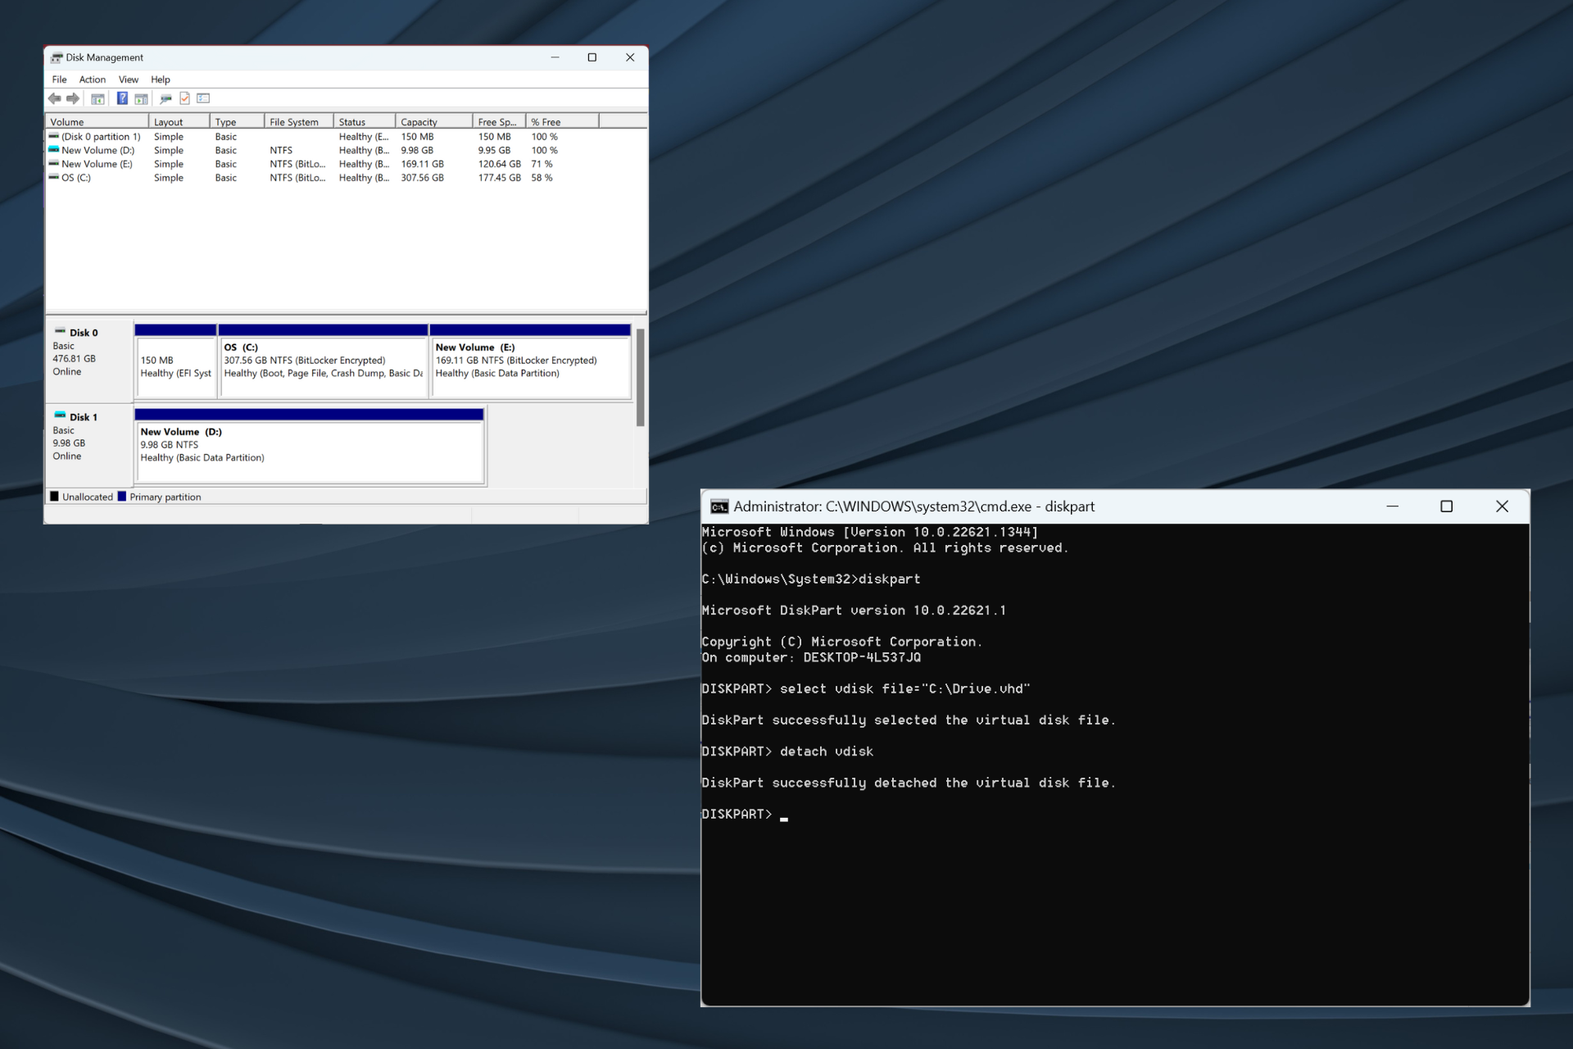Viewport: 1573px width, 1049px height.
Task: Click the blue Primary partition legend swatch
Action: tap(122, 497)
